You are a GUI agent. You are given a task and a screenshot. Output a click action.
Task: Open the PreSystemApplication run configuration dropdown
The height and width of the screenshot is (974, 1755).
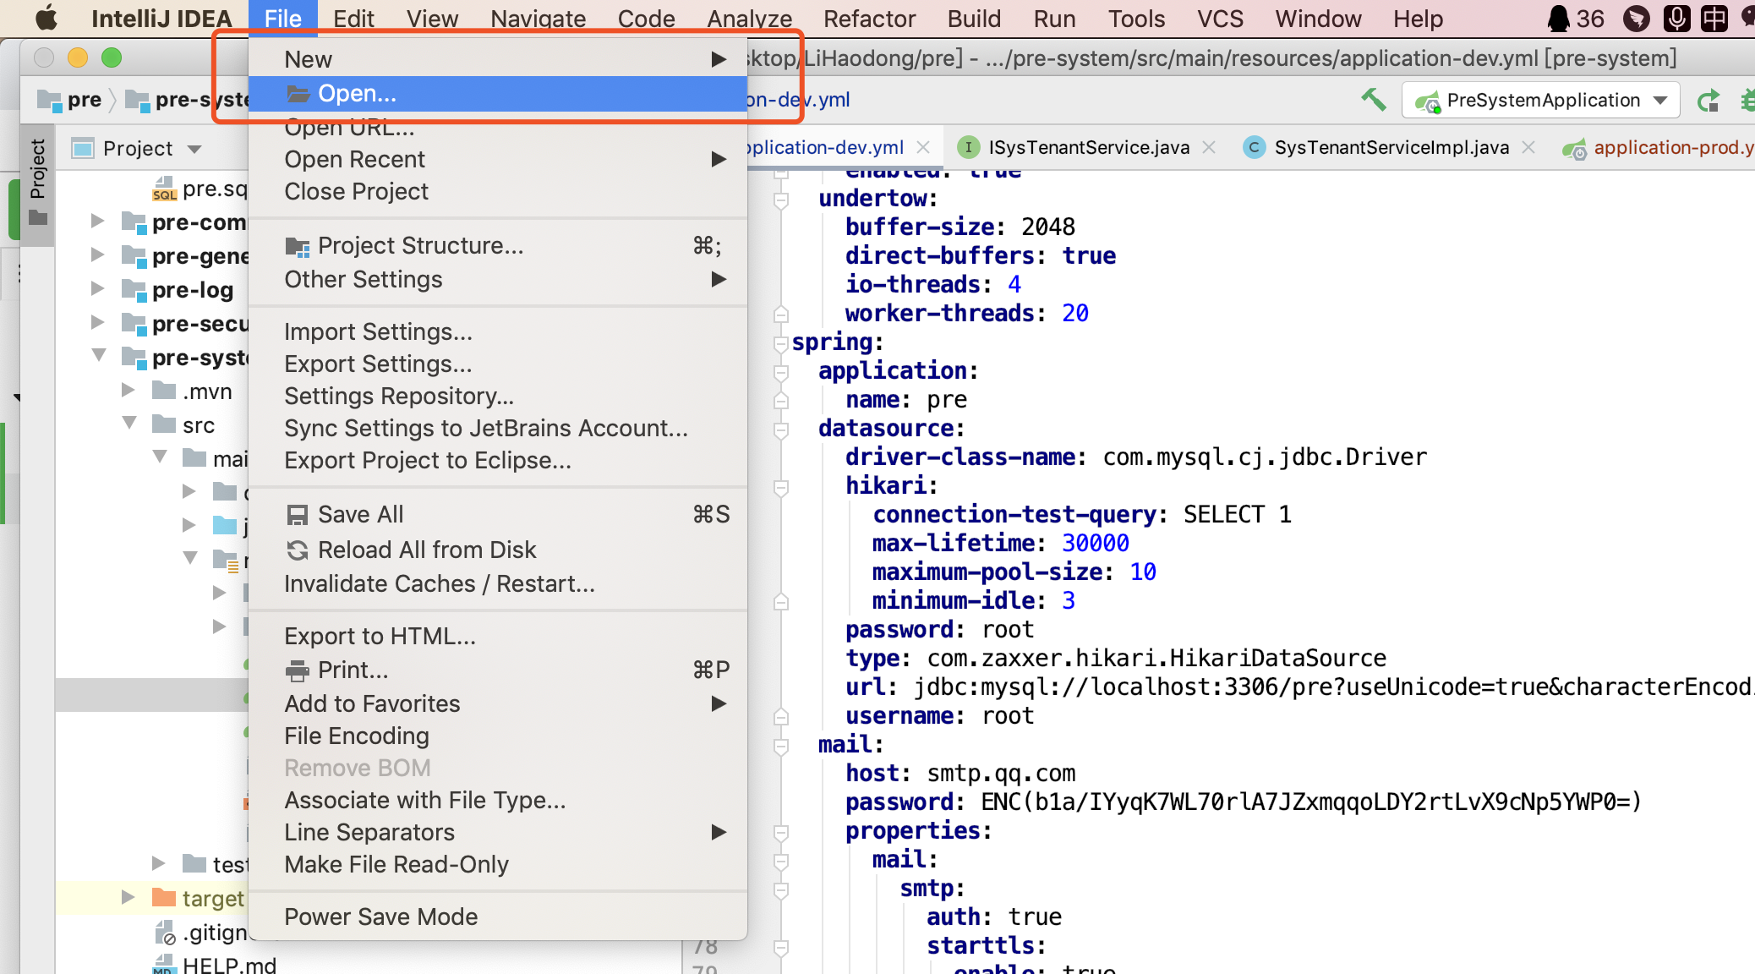(x=1540, y=101)
